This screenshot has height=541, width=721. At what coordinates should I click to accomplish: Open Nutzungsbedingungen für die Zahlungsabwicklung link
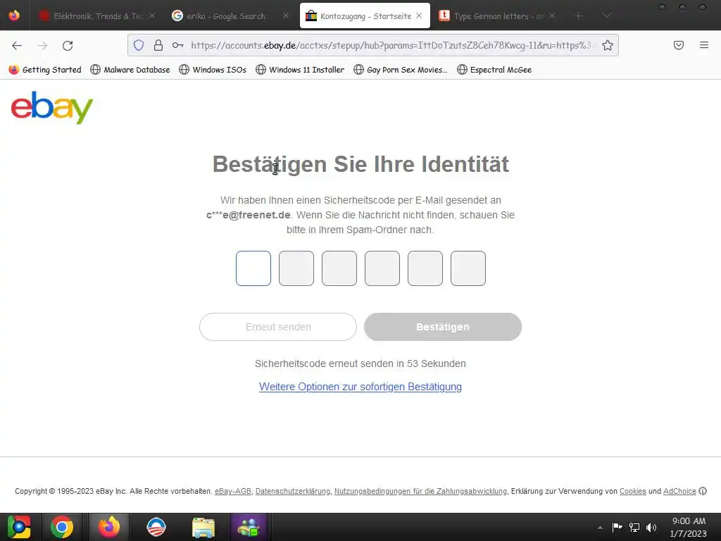(x=421, y=491)
